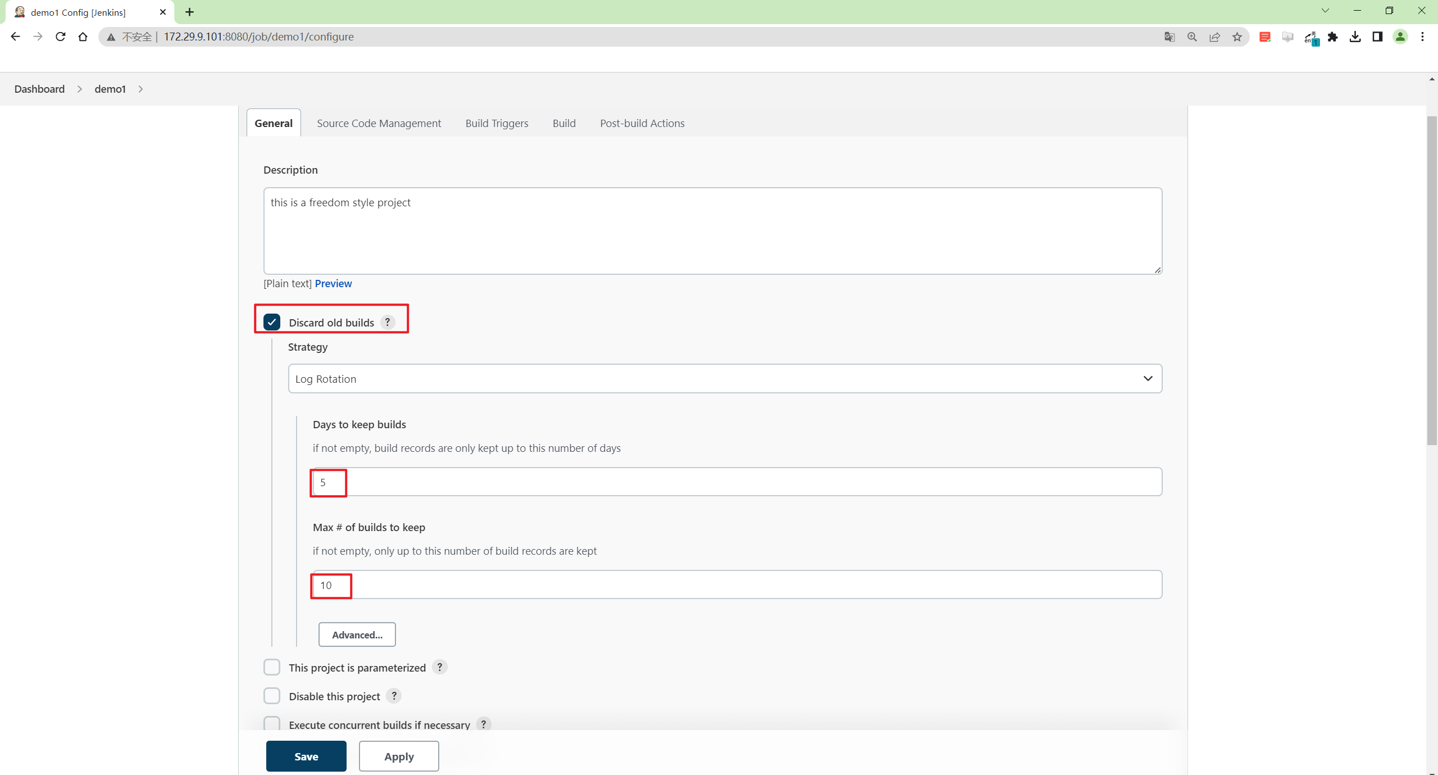Click the demo1 Config browser tab
This screenshot has width=1438, height=775.
tap(90, 12)
